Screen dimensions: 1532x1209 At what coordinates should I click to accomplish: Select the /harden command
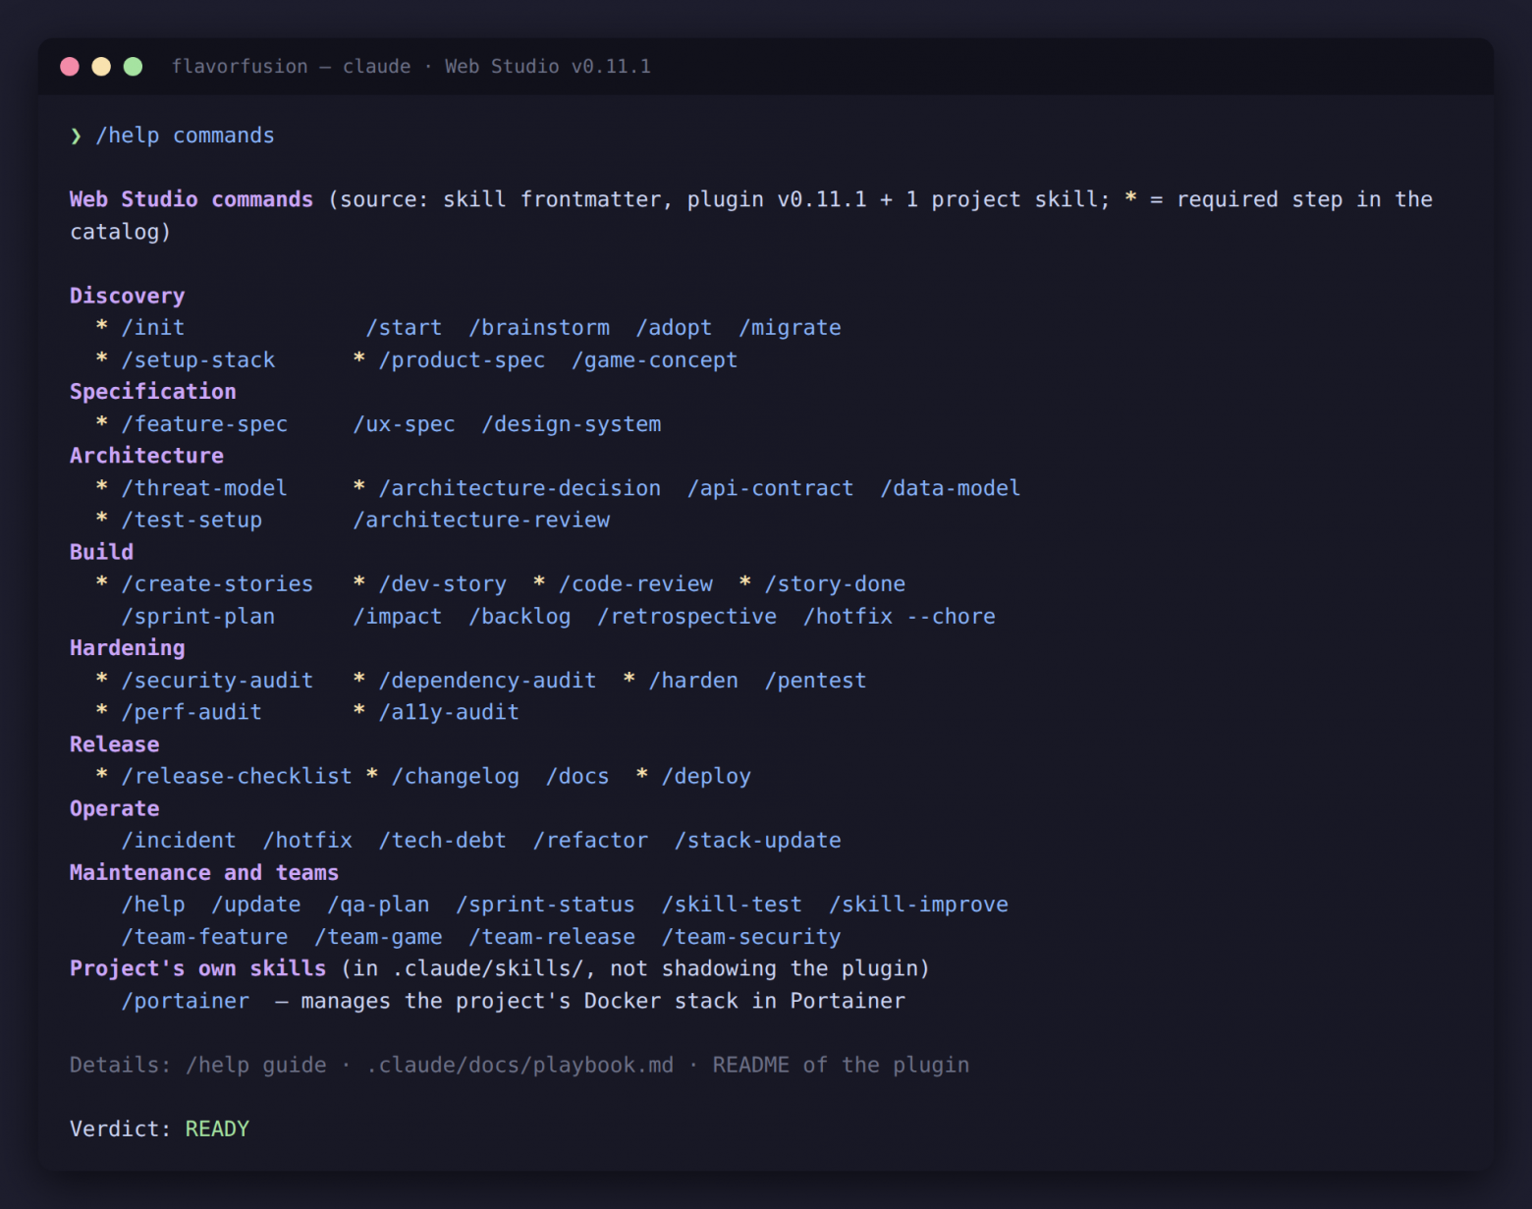pos(693,681)
